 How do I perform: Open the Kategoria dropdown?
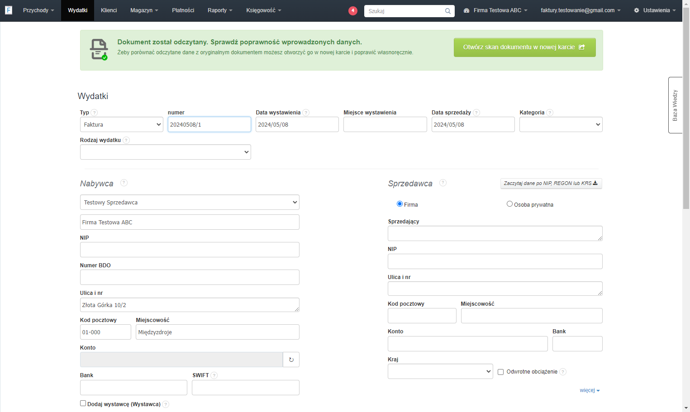[x=561, y=124]
